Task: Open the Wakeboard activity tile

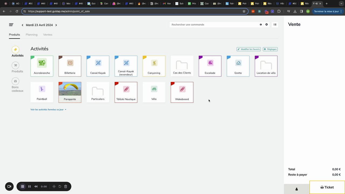Action: coord(182,92)
